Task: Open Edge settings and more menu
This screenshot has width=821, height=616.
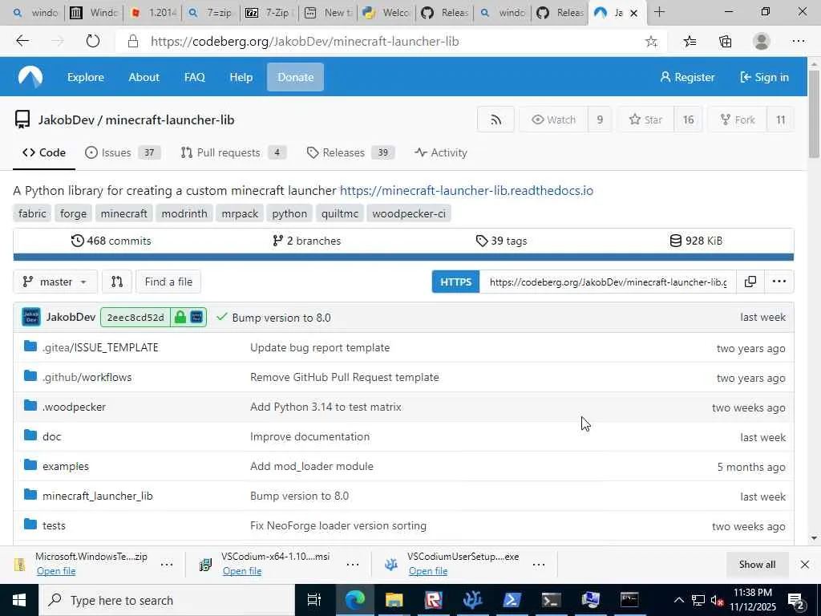Action: (798, 42)
